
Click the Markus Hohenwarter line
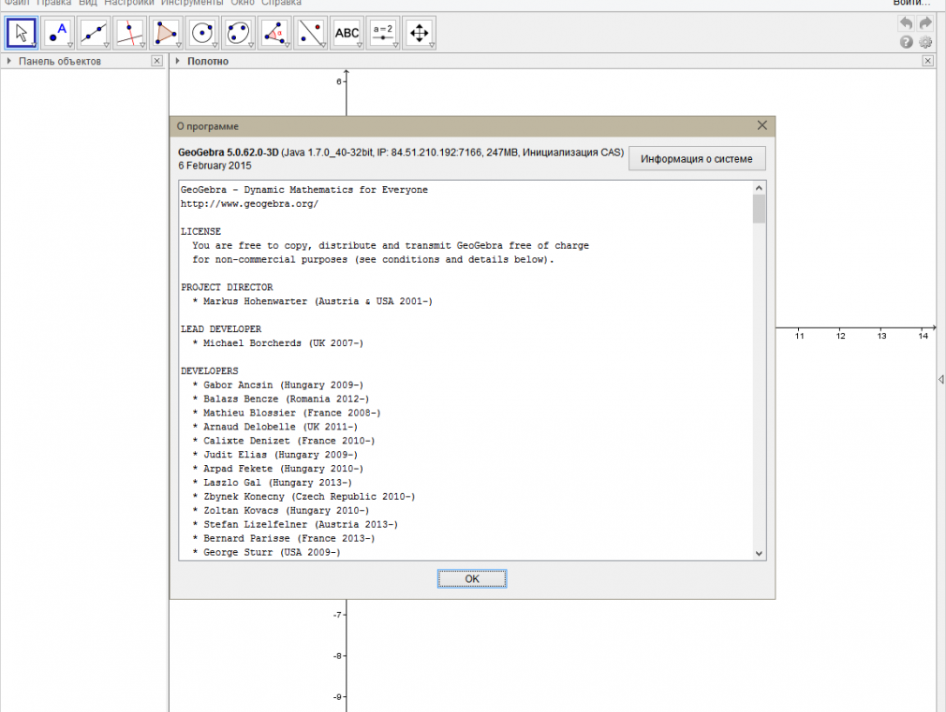(313, 301)
